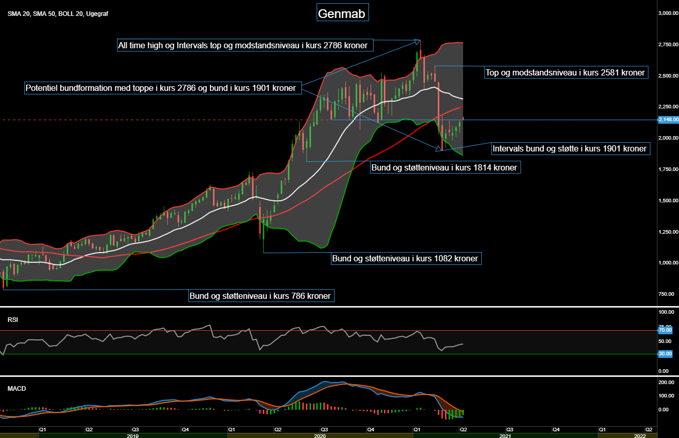Click the 200.00 label on the MACD axis
679x438 pixels.
tap(666, 383)
